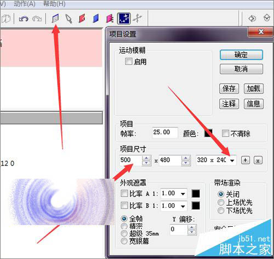274x259 pixels.
Task: Click the black 颜色 project color swatch
Action: click(x=208, y=133)
